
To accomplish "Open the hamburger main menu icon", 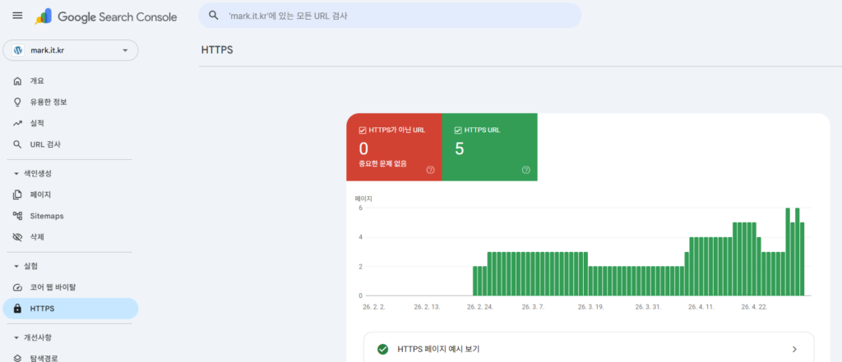I will click(x=17, y=16).
